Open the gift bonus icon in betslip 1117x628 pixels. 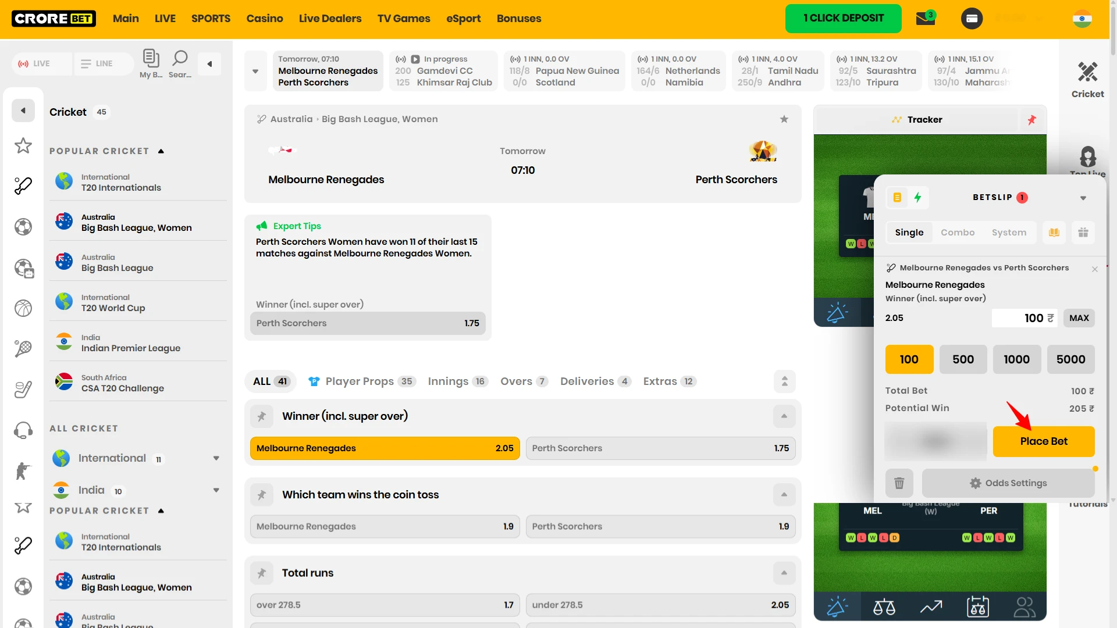[x=1083, y=232]
